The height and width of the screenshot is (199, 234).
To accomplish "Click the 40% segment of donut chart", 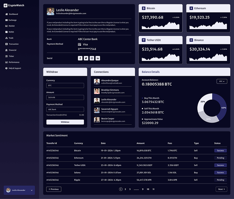I will tap(222, 107).
